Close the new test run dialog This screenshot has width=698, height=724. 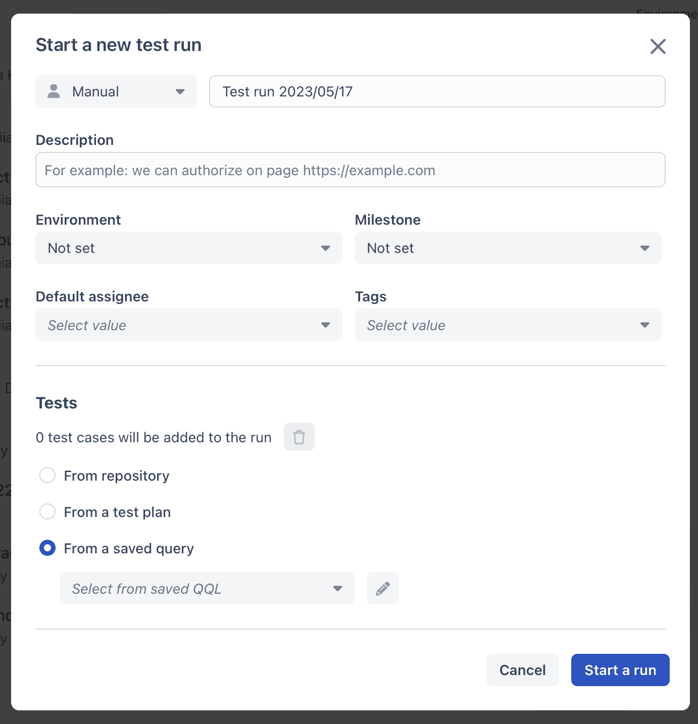658,46
